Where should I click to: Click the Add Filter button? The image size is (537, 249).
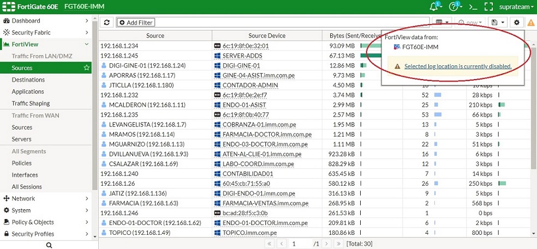coord(136,22)
